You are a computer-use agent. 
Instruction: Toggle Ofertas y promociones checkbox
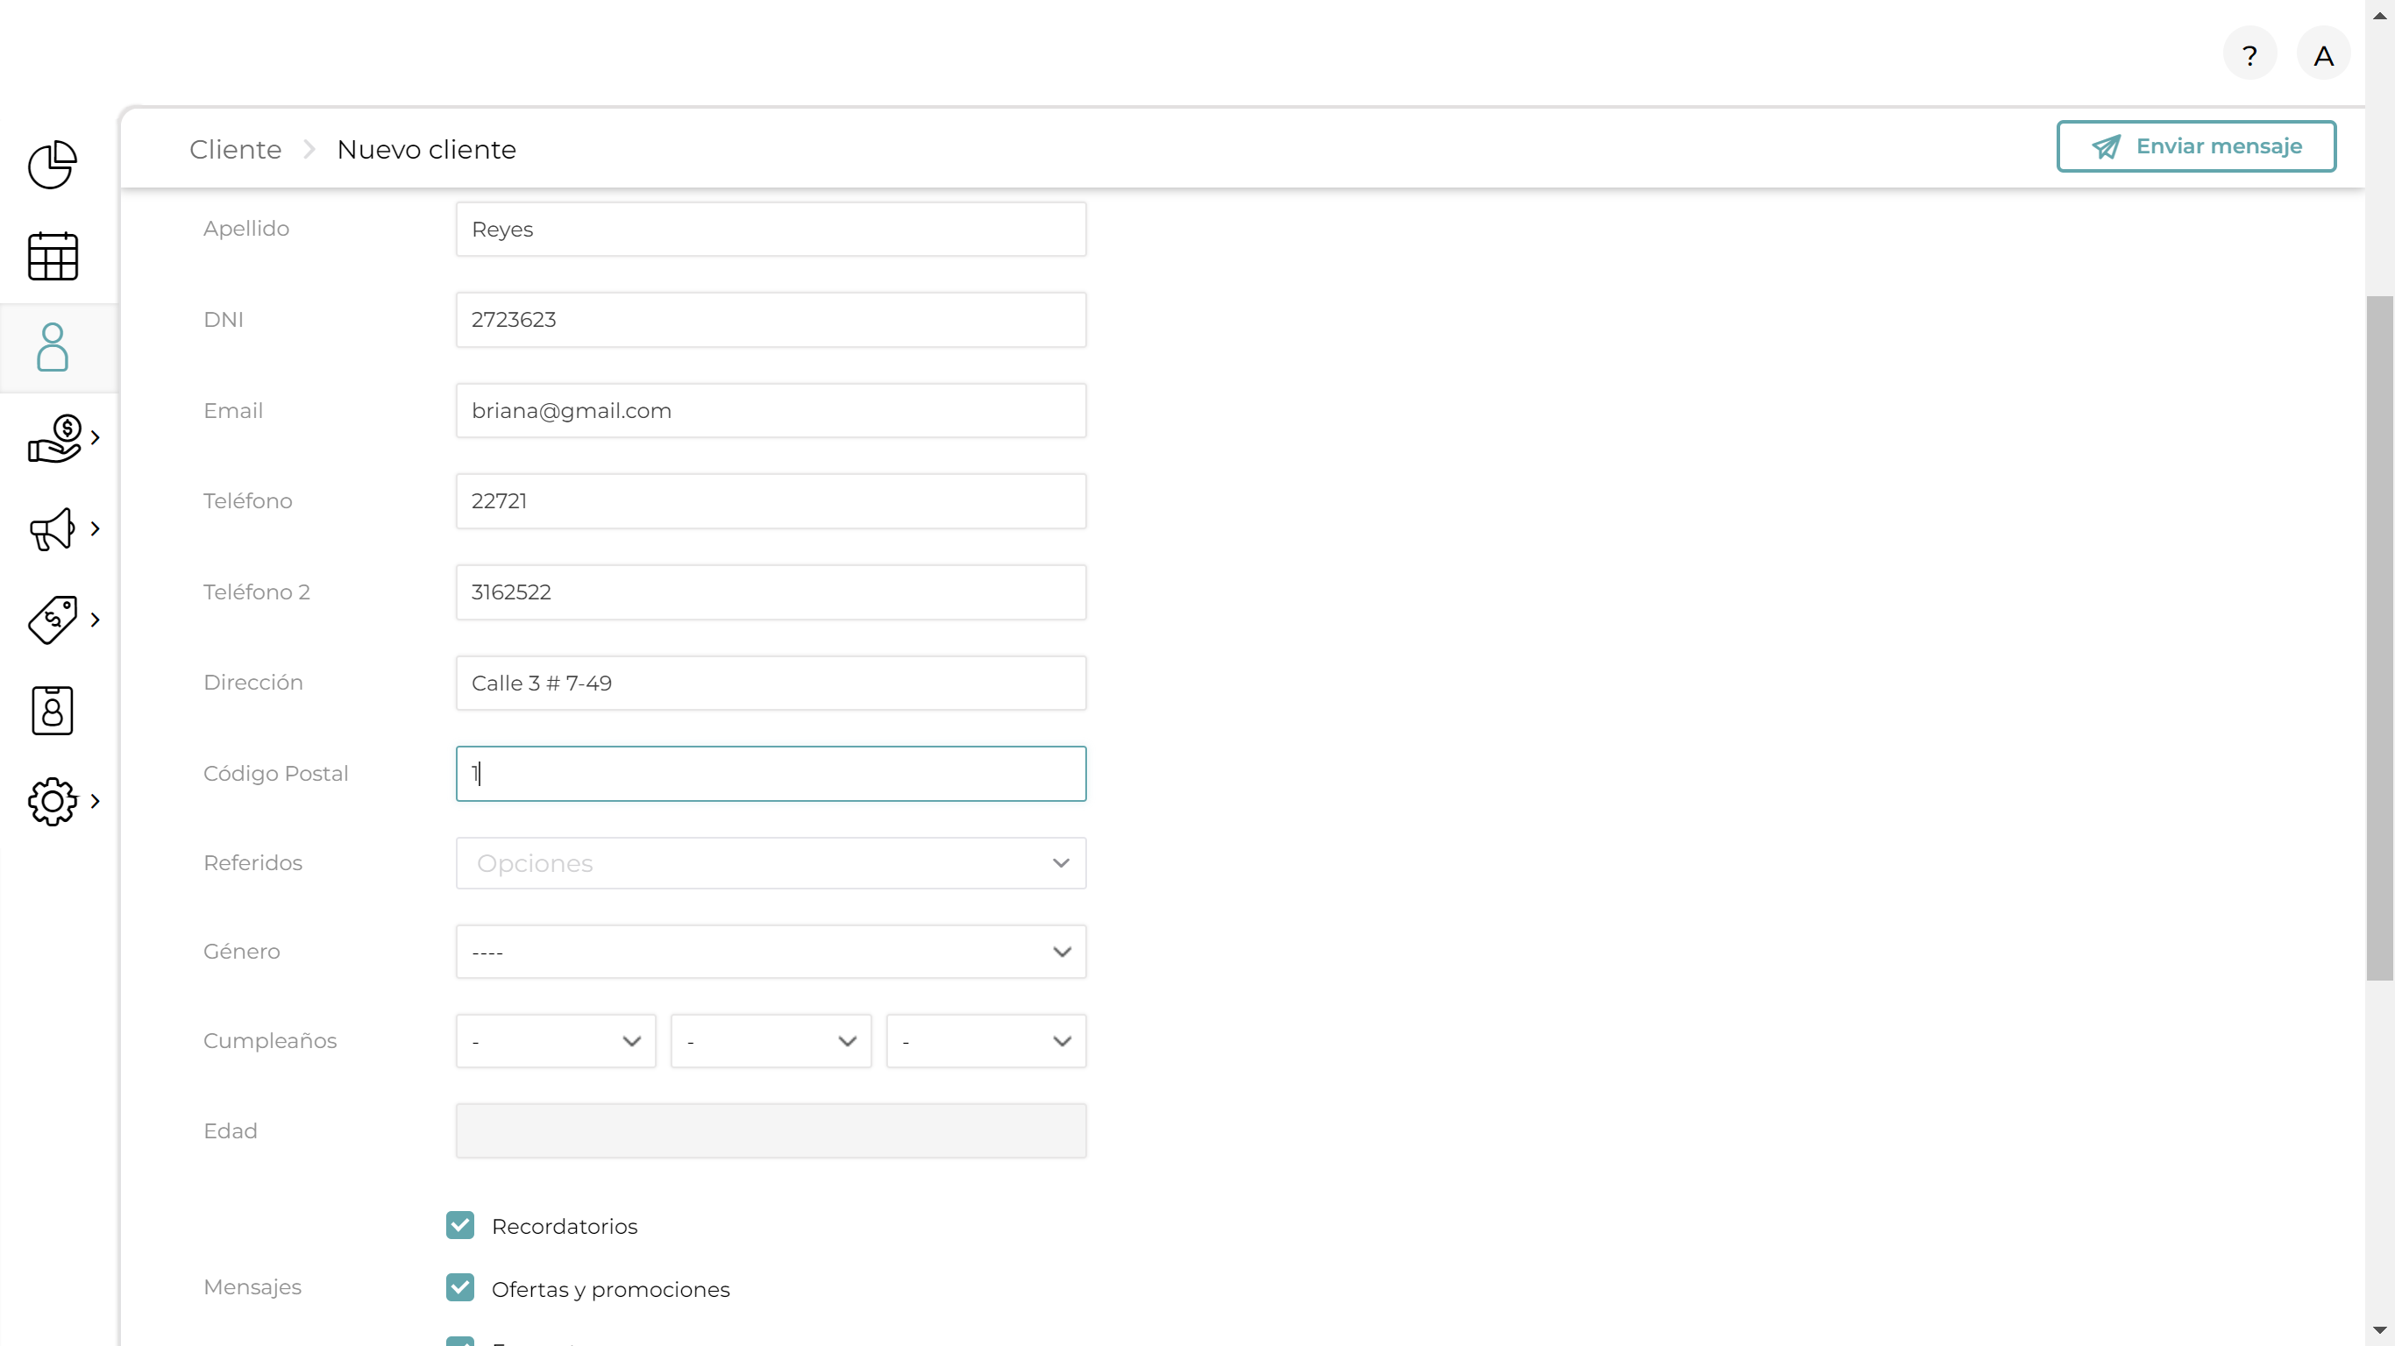[x=460, y=1287]
